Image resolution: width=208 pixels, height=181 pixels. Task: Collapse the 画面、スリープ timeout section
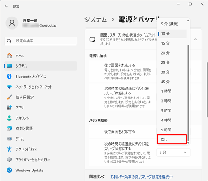click(x=196, y=40)
